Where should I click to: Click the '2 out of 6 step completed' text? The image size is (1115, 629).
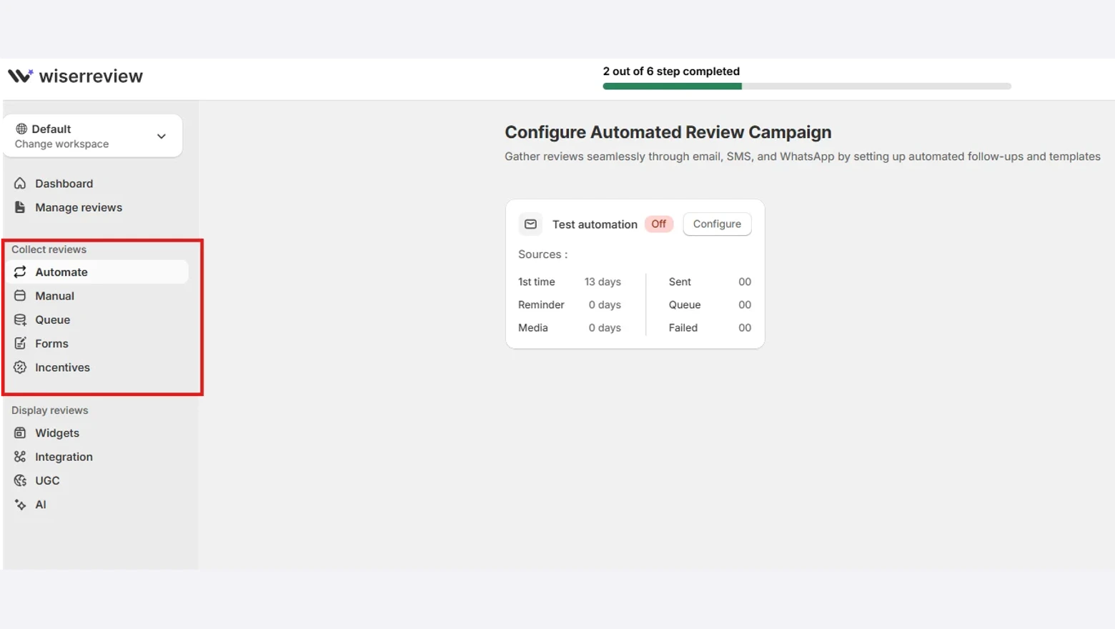coord(671,71)
